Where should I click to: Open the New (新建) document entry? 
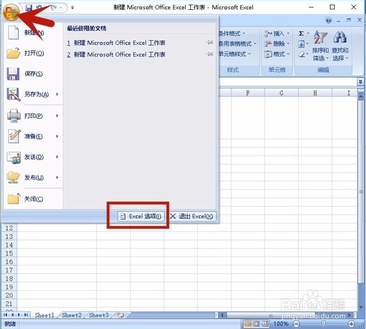pos(33,33)
